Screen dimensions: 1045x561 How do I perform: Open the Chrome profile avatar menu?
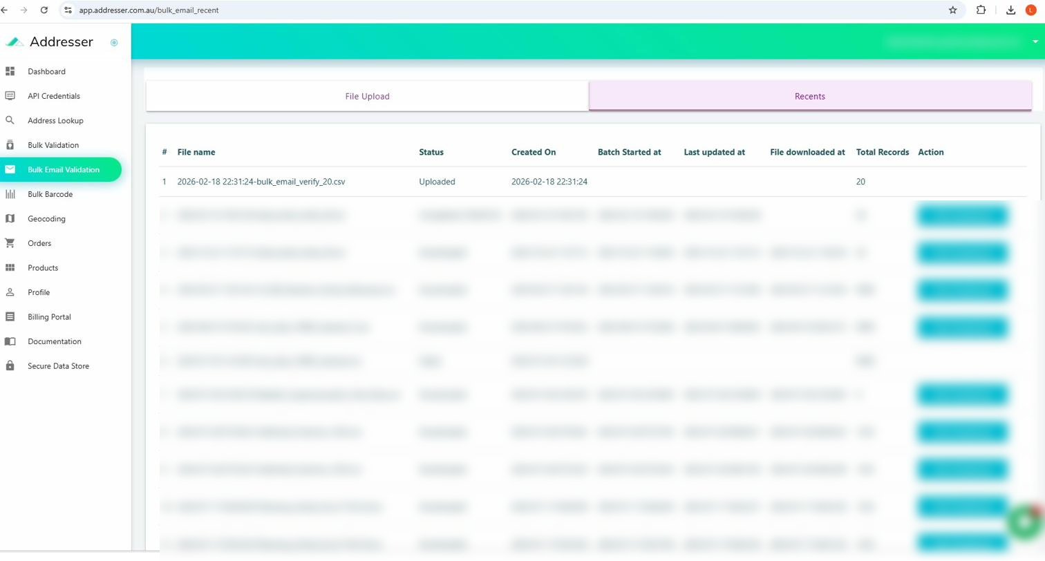(1030, 10)
